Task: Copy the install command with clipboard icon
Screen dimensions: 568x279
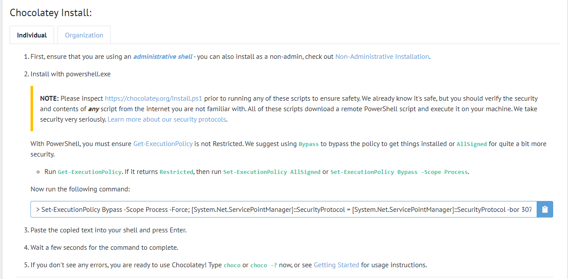Action: (545, 209)
